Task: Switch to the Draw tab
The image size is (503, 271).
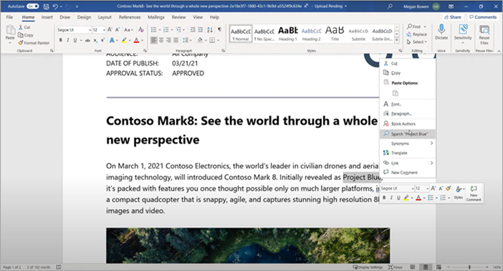Action: click(x=65, y=17)
